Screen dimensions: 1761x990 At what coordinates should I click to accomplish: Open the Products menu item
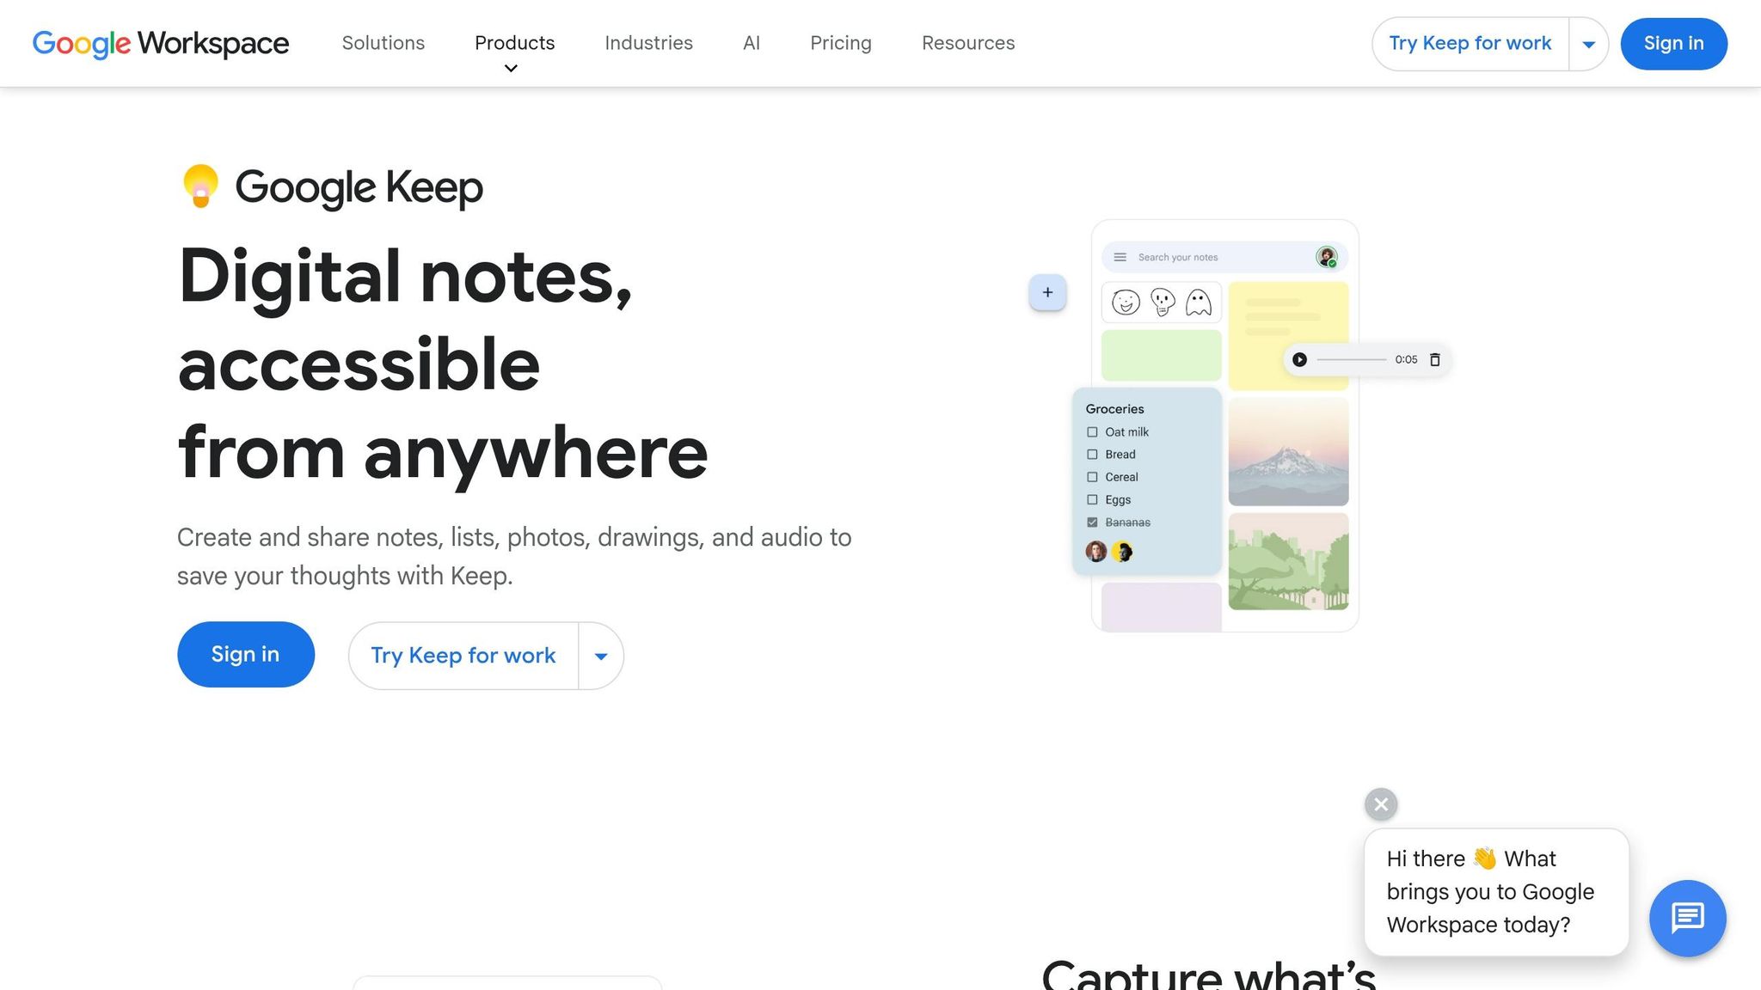pyautogui.click(x=514, y=43)
